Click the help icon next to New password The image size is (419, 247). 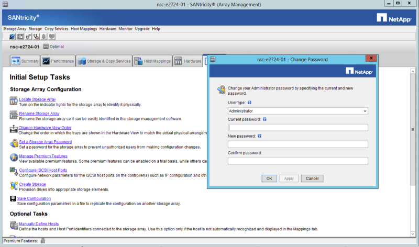click(x=260, y=136)
